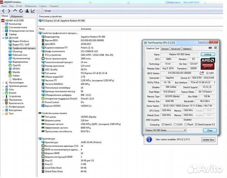Toggle the OpenCL checkbox

(163, 125)
